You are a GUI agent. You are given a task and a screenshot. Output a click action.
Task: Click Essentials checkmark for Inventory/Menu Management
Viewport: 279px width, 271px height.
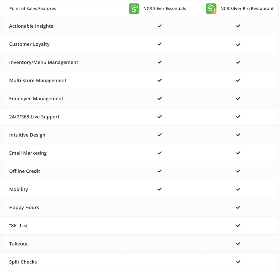click(160, 62)
